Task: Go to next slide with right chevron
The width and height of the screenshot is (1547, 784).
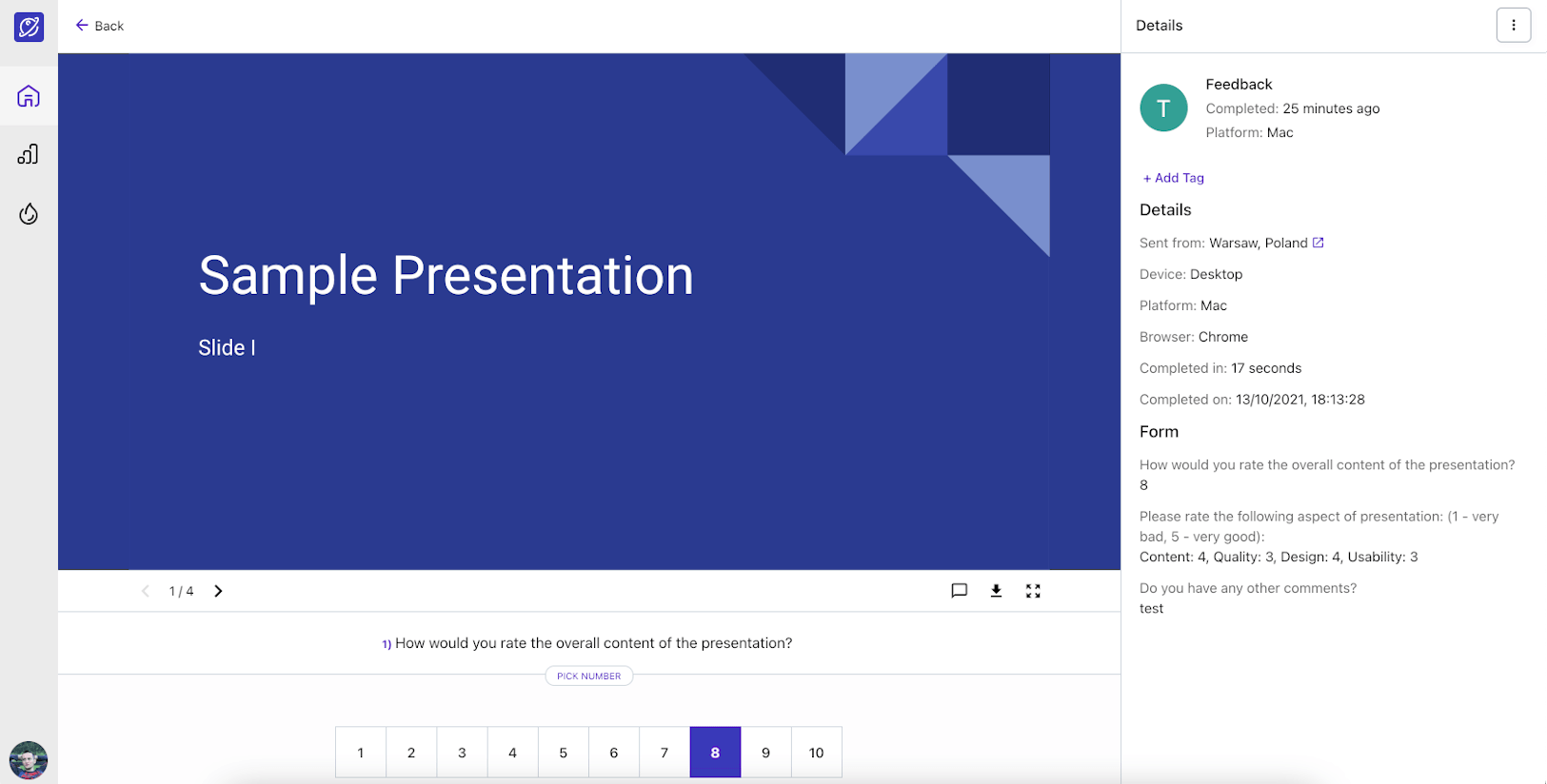Action: pos(218,591)
